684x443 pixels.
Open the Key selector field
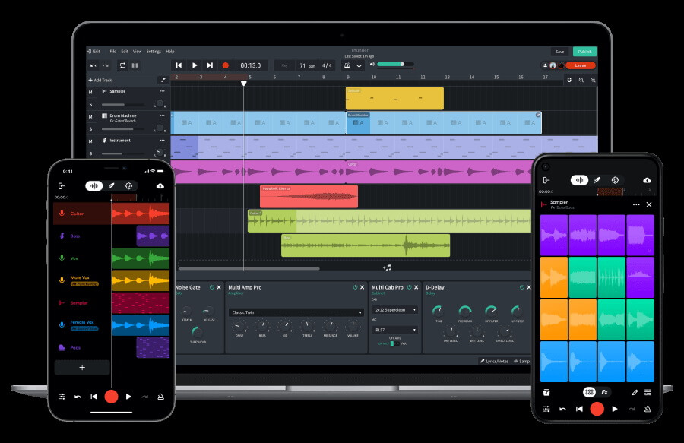point(284,65)
